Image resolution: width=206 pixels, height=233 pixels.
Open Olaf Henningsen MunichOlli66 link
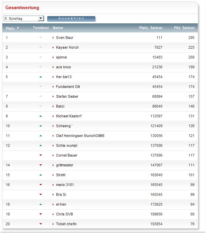click(x=80, y=136)
